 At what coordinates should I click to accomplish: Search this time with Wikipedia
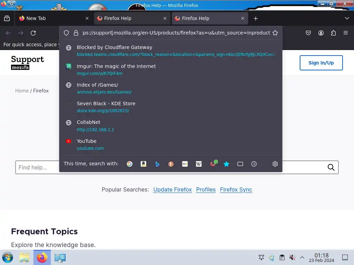point(199,164)
